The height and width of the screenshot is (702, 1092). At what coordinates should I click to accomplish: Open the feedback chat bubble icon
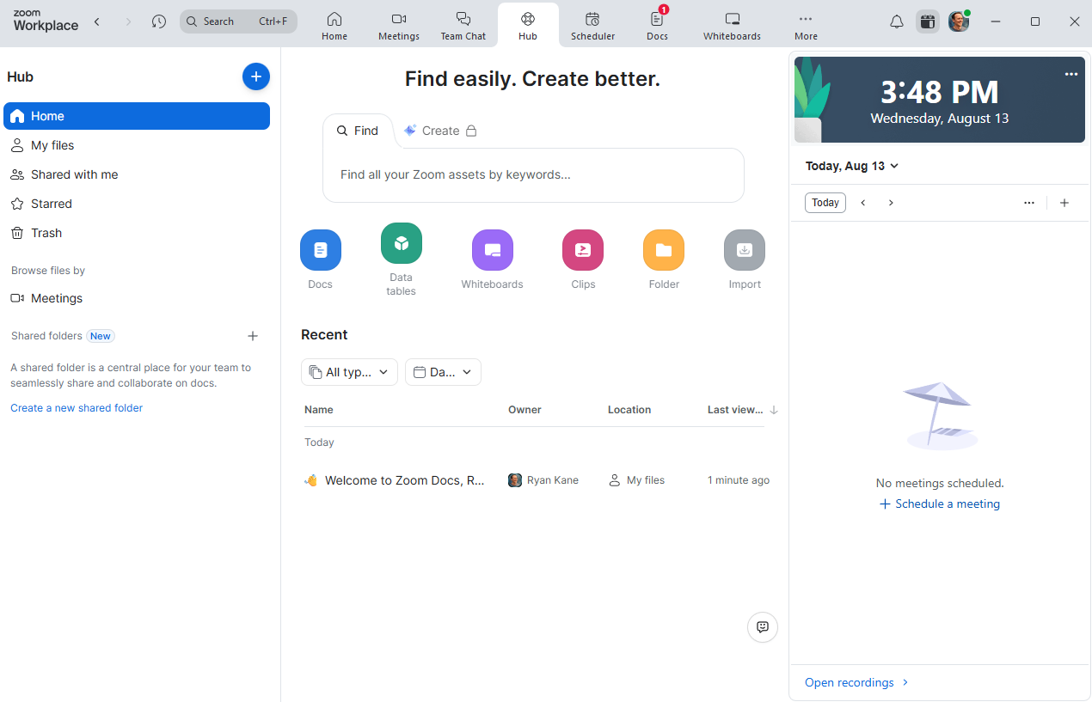pos(763,627)
